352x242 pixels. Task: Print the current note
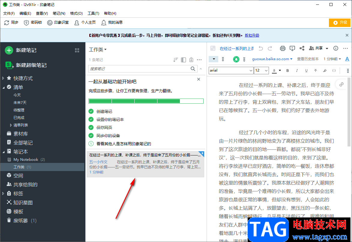283,48
